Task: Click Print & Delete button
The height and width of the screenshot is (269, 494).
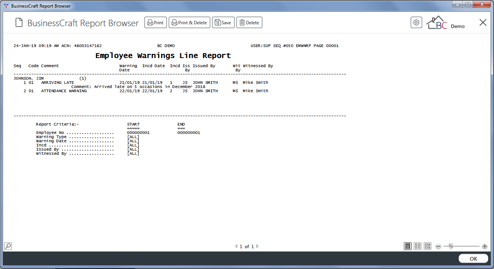Action: pos(189,22)
